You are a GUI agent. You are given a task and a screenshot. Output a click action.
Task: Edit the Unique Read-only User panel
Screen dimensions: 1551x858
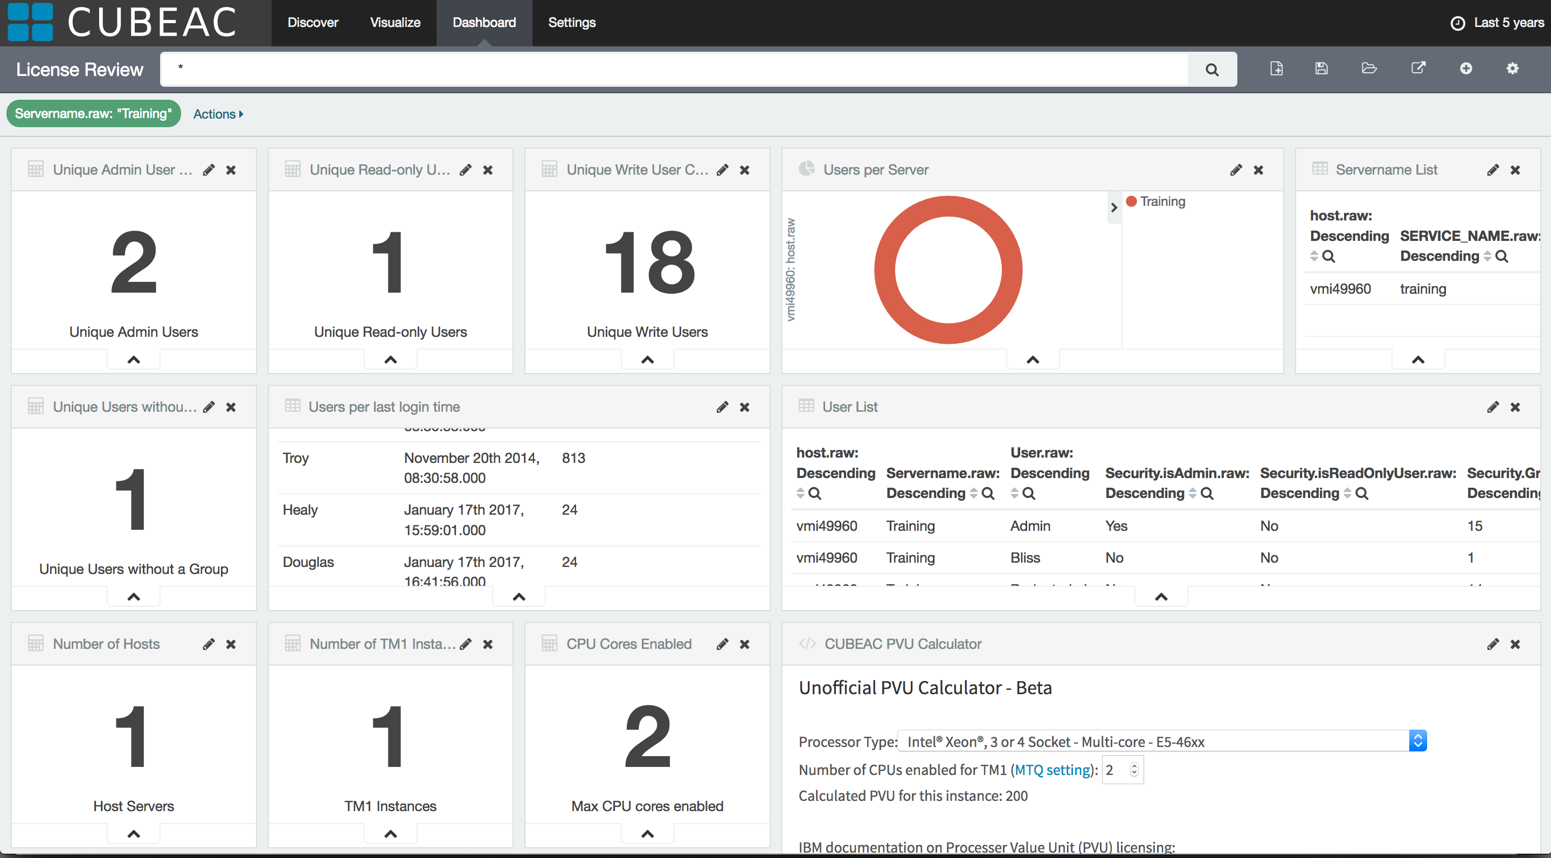point(466,170)
